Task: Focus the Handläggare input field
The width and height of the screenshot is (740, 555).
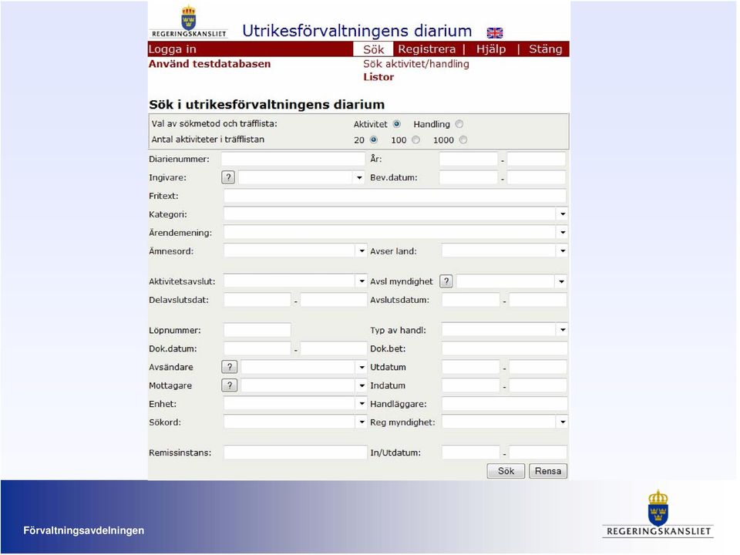Action: pyautogui.click(x=504, y=403)
